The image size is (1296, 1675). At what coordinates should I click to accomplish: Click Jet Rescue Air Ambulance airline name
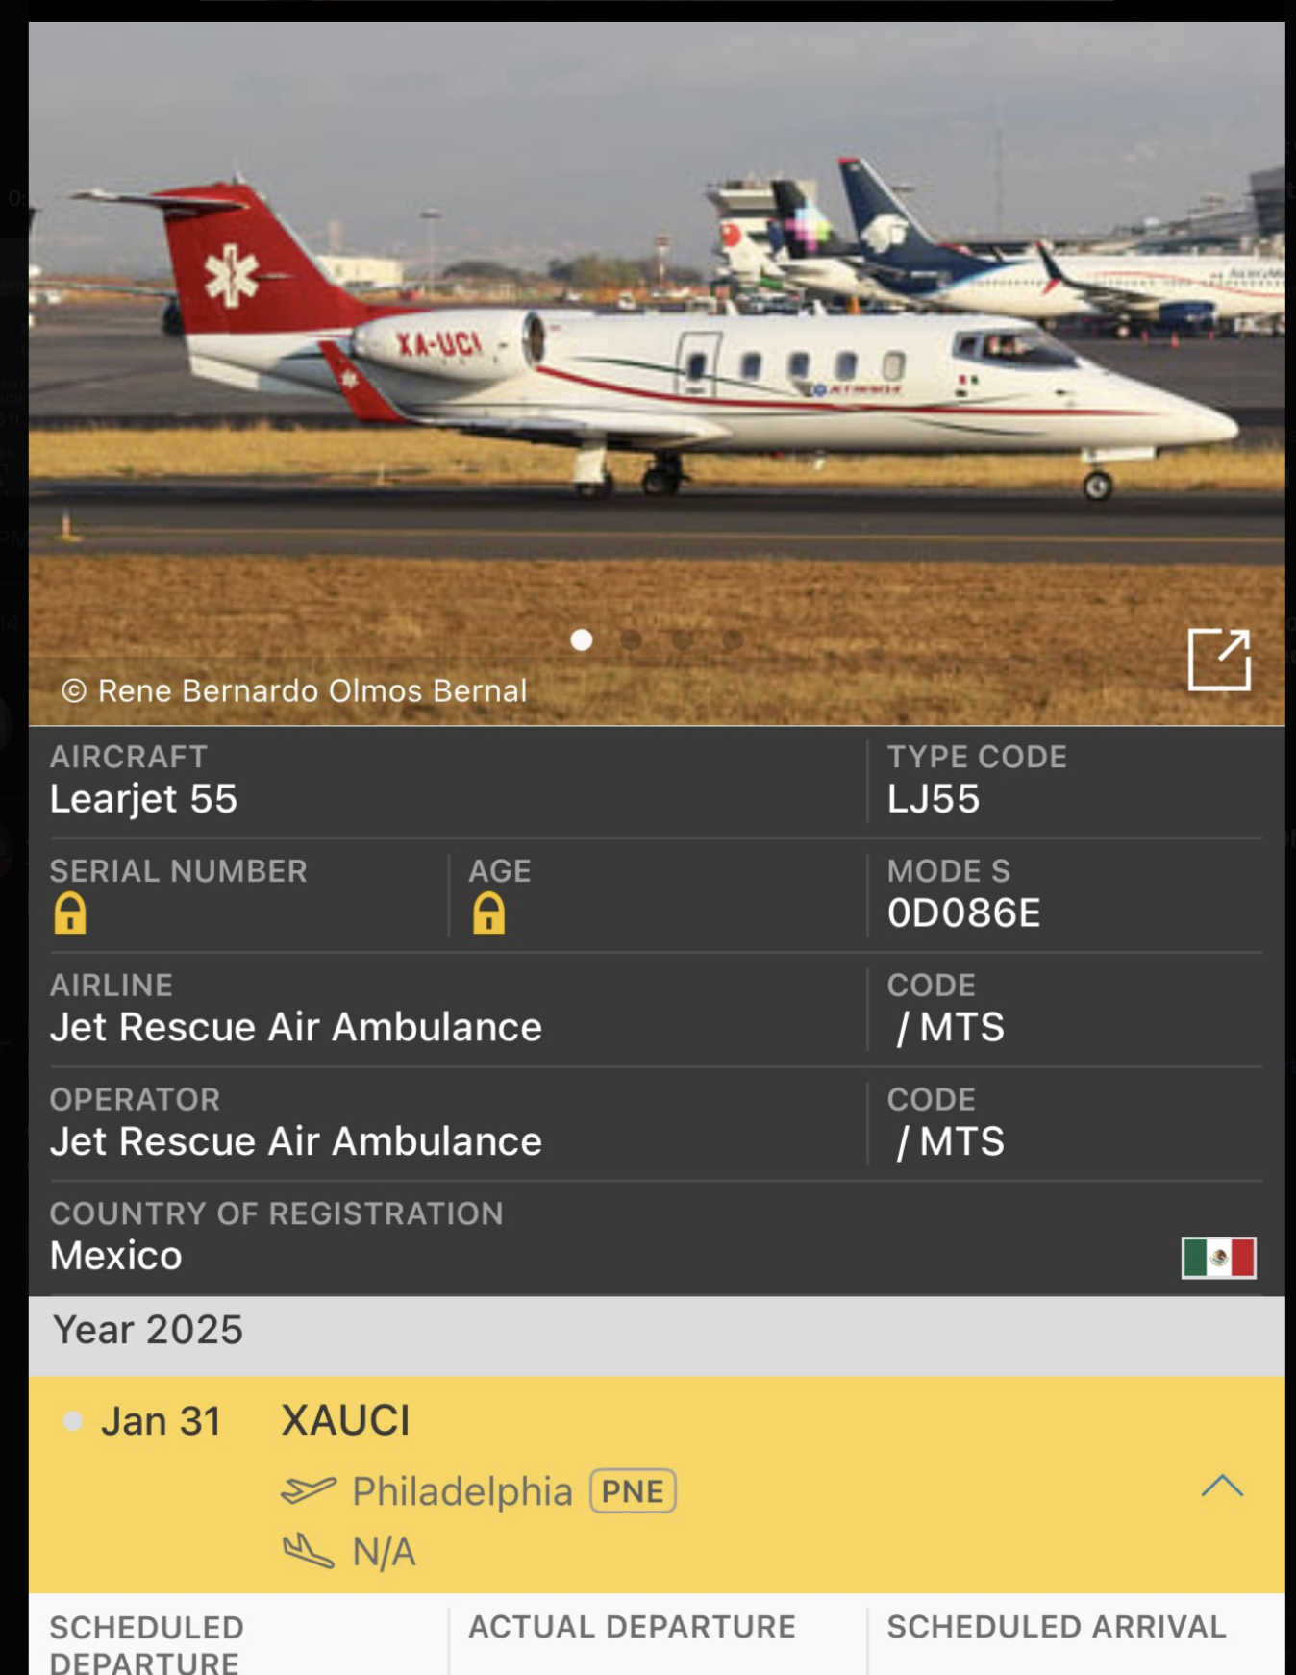pyautogui.click(x=296, y=1027)
